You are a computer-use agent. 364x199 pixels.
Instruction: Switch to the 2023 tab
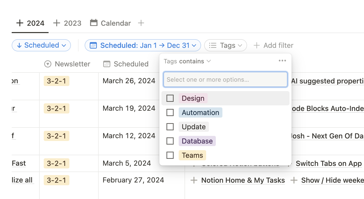(x=73, y=23)
